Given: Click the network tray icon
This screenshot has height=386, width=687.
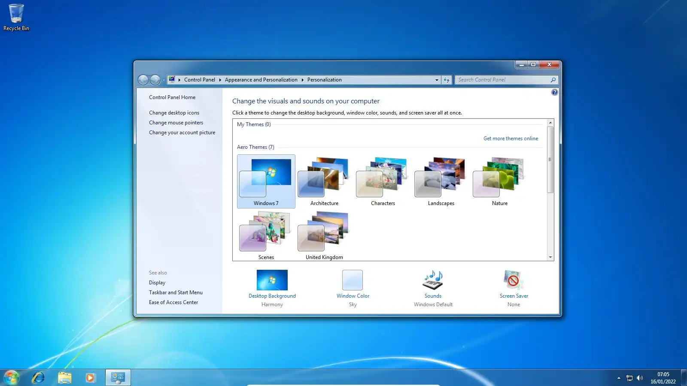Looking at the screenshot, I should click(629, 378).
